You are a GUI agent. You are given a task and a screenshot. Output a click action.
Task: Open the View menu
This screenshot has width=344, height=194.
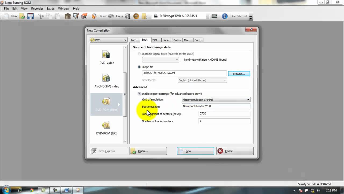pos(24,9)
